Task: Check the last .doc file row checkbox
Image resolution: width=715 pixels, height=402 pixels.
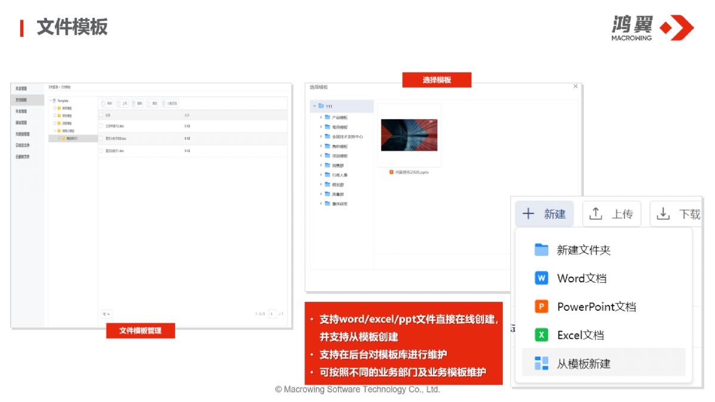Action: (101, 151)
